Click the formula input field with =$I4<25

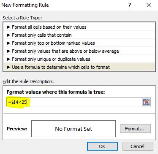click(x=74, y=102)
